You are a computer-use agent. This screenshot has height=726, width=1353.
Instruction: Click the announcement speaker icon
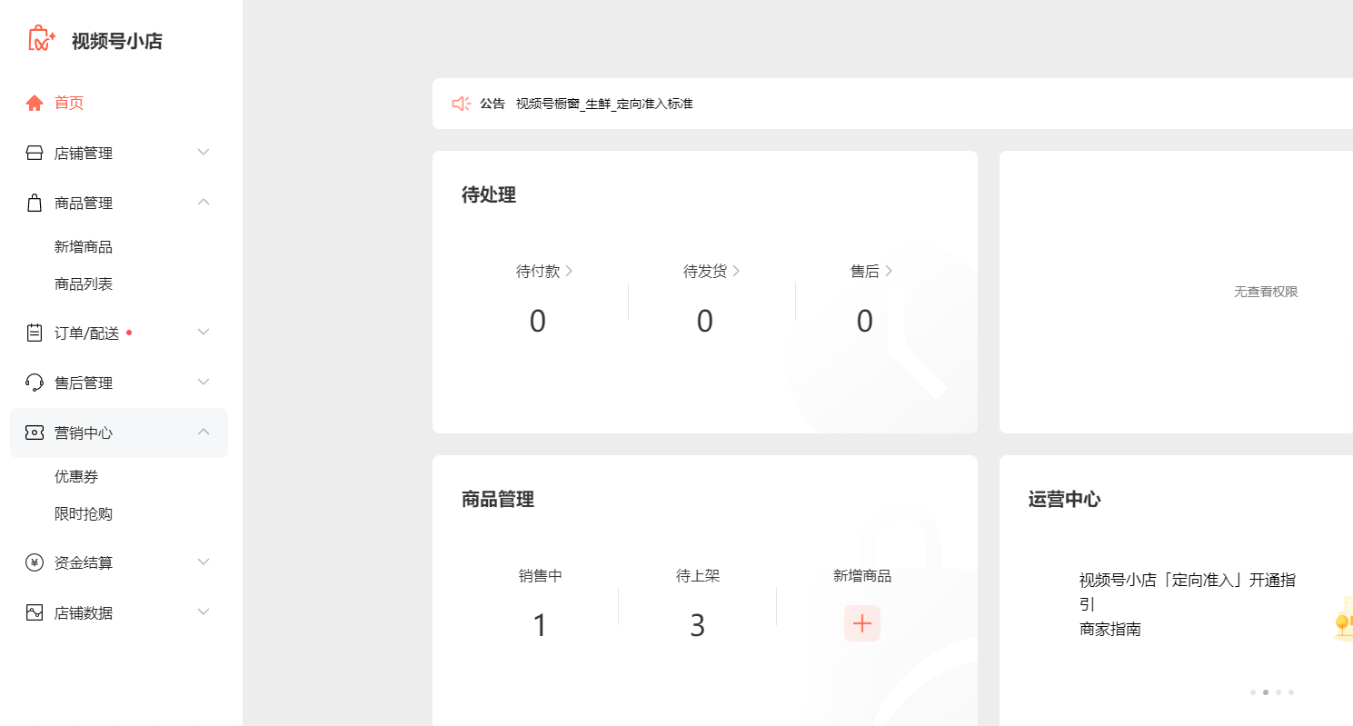462,104
